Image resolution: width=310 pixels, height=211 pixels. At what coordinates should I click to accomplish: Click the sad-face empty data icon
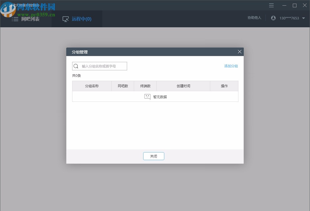(x=147, y=96)
